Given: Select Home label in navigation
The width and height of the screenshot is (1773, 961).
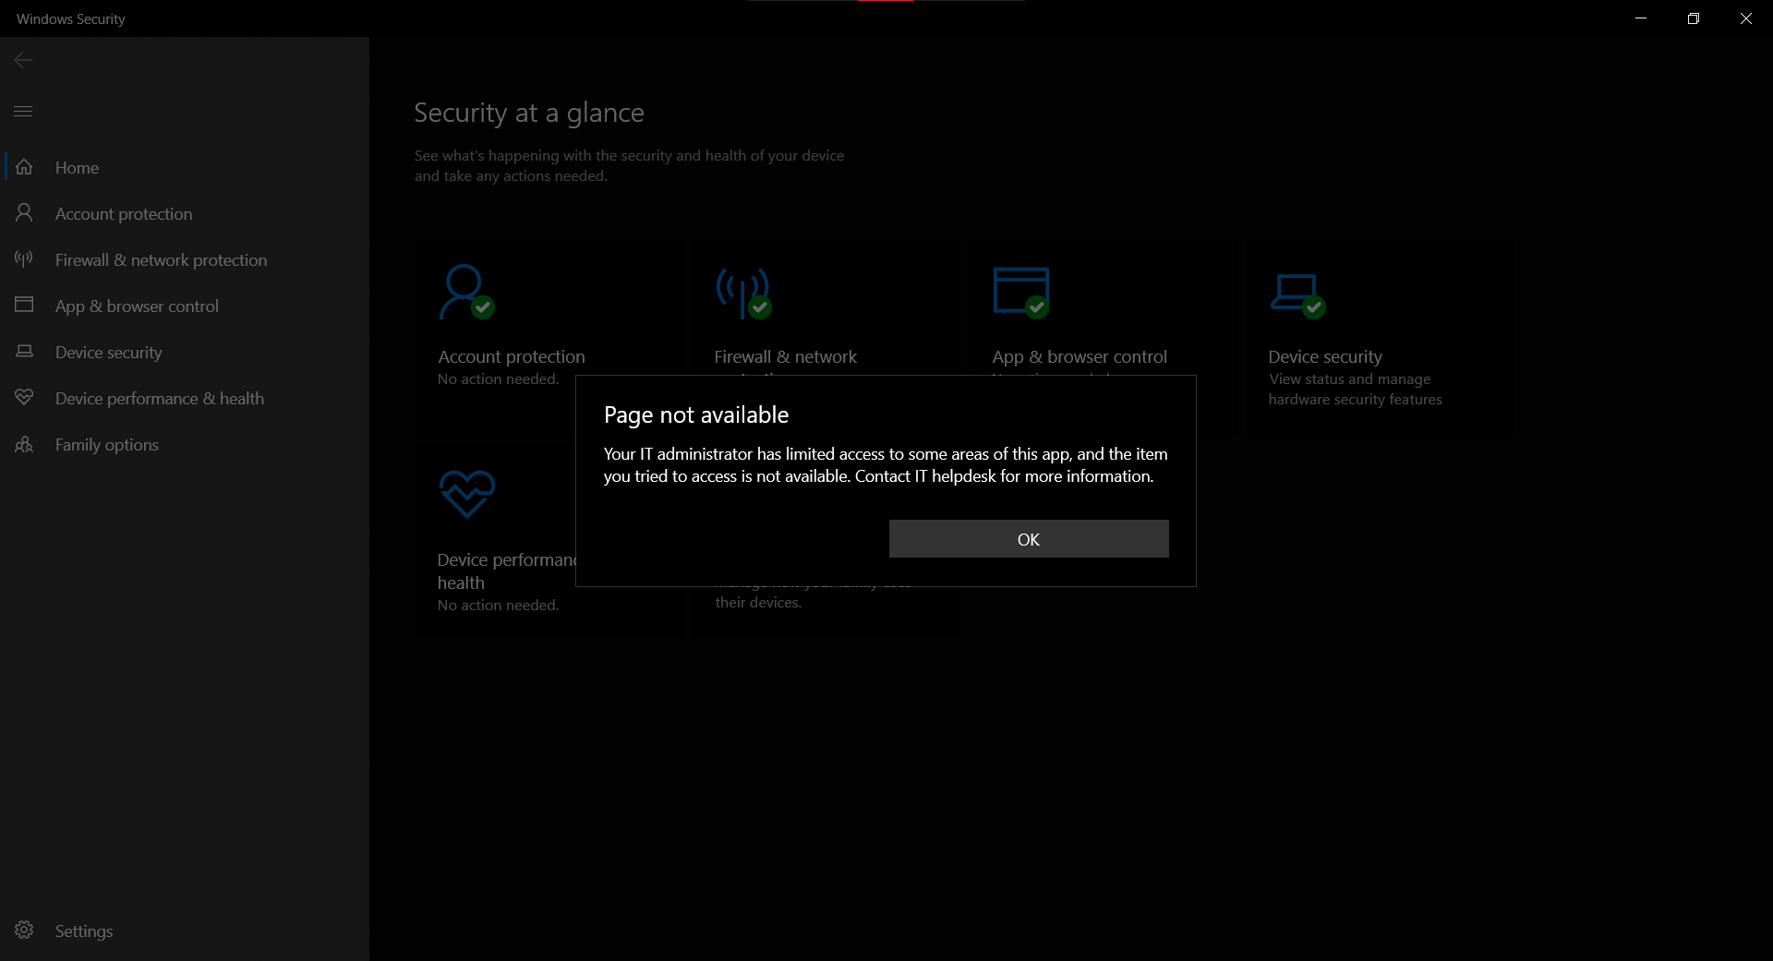Looking at the screenshot, I should (x=77, y=168).
